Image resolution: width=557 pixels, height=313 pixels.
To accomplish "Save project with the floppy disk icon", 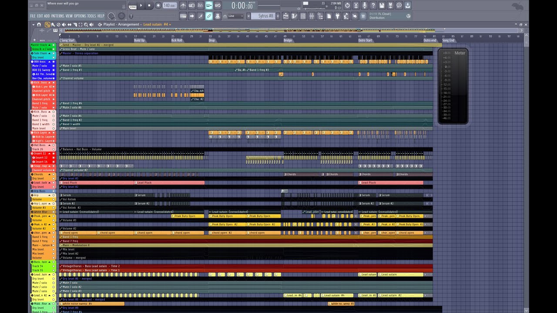I will [x=382, y=5].
